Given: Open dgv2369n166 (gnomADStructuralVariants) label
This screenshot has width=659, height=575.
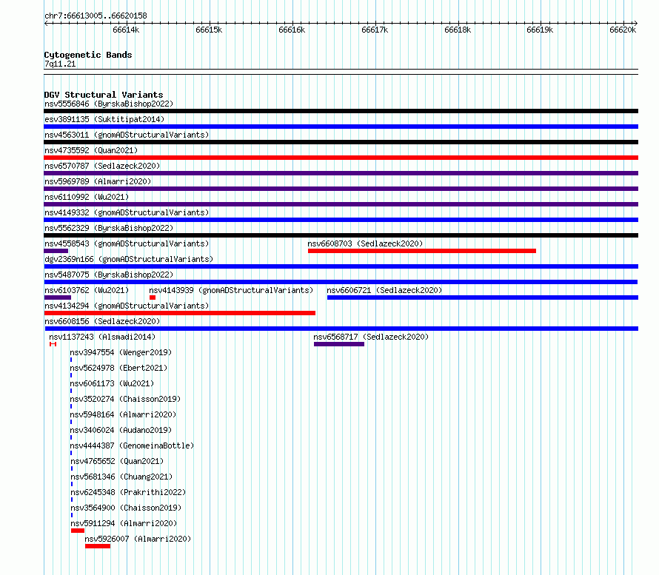Looking at the screenshot, I should (129, 259).
